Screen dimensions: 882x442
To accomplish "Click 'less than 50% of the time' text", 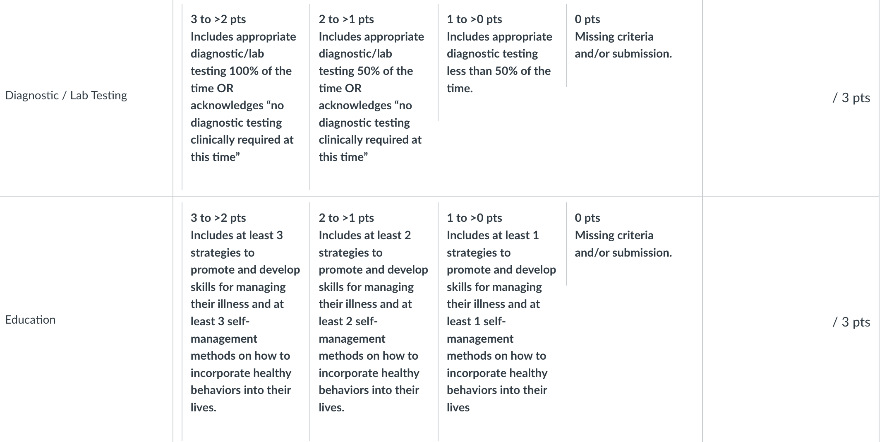I will [x=499, y=79].
